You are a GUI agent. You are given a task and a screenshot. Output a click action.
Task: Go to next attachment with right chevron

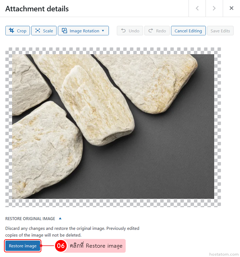click(214, 8)
